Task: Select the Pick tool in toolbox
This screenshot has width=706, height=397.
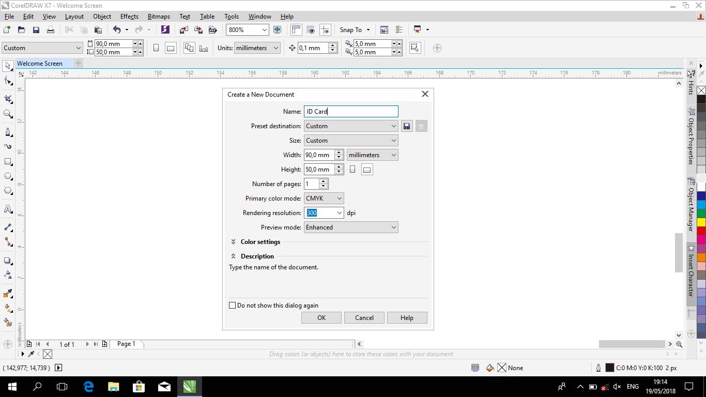Action: 8,66
